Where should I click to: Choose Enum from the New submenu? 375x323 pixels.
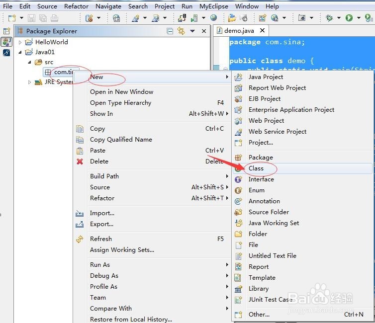click(302, 190)
